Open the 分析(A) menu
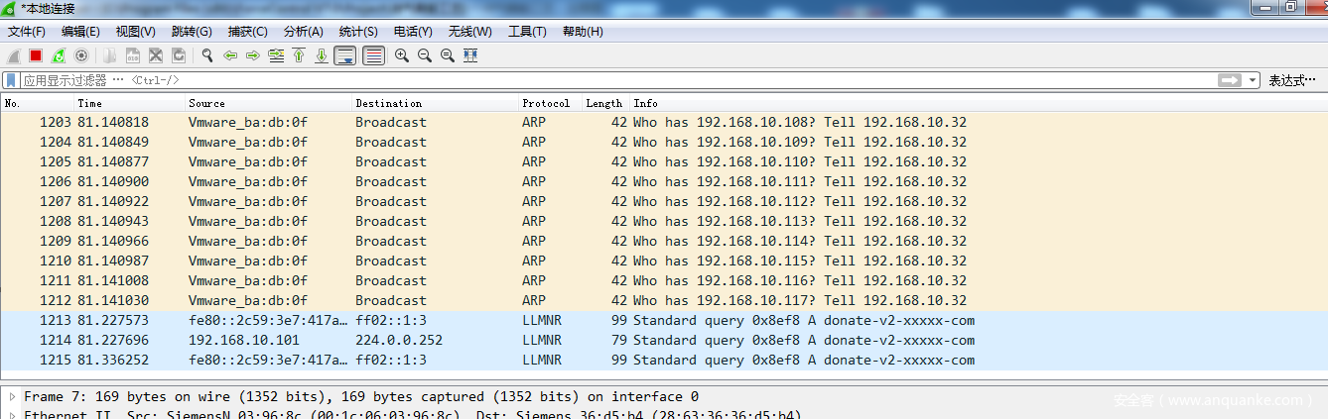Screen dimensions: 1328x419 click(303, 32)
